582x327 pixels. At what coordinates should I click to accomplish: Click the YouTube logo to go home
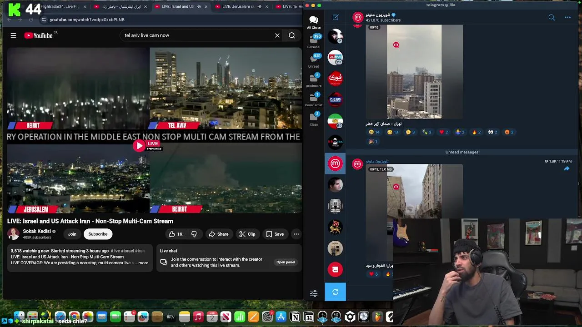point(39,35)
